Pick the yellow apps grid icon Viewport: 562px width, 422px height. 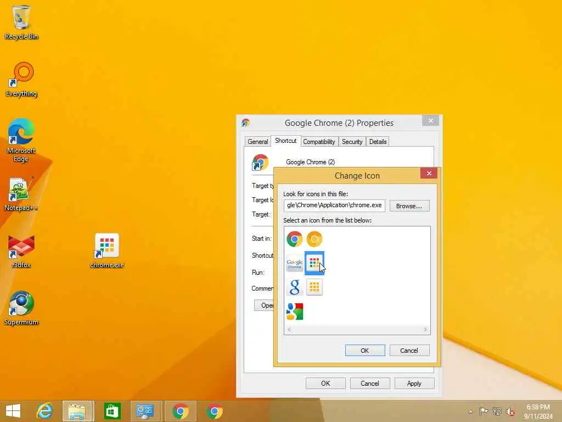pos(314,287)
